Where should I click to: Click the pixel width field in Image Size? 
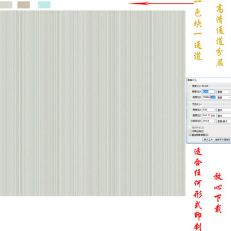tap(209, 92)
